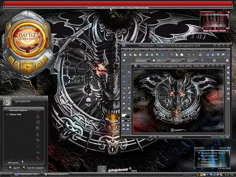Screen dimensions: 236x177
Task: Click the taskbar clock showing 3:21 PM
Action: [x=229, y=174]
